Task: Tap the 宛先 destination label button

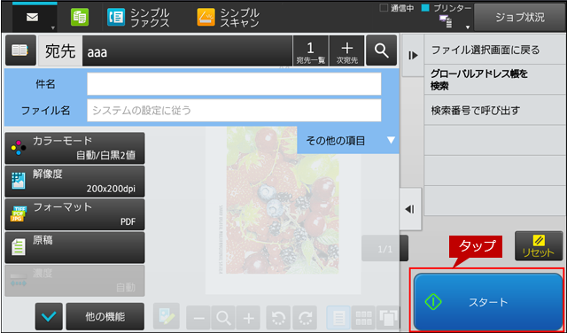Action: [60, 50]
